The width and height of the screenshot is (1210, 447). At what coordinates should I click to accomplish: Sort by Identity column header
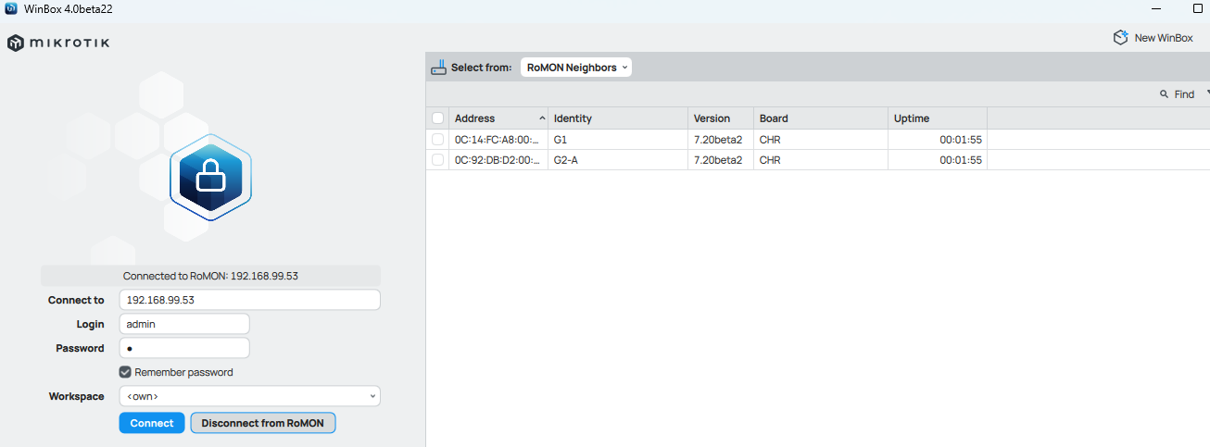618,118
